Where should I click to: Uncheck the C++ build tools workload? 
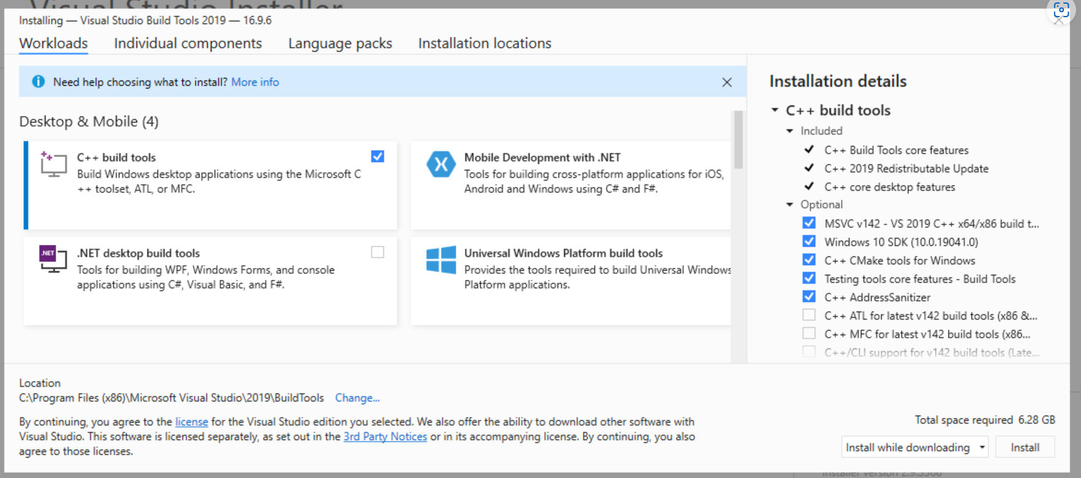(x=377, y=156)
